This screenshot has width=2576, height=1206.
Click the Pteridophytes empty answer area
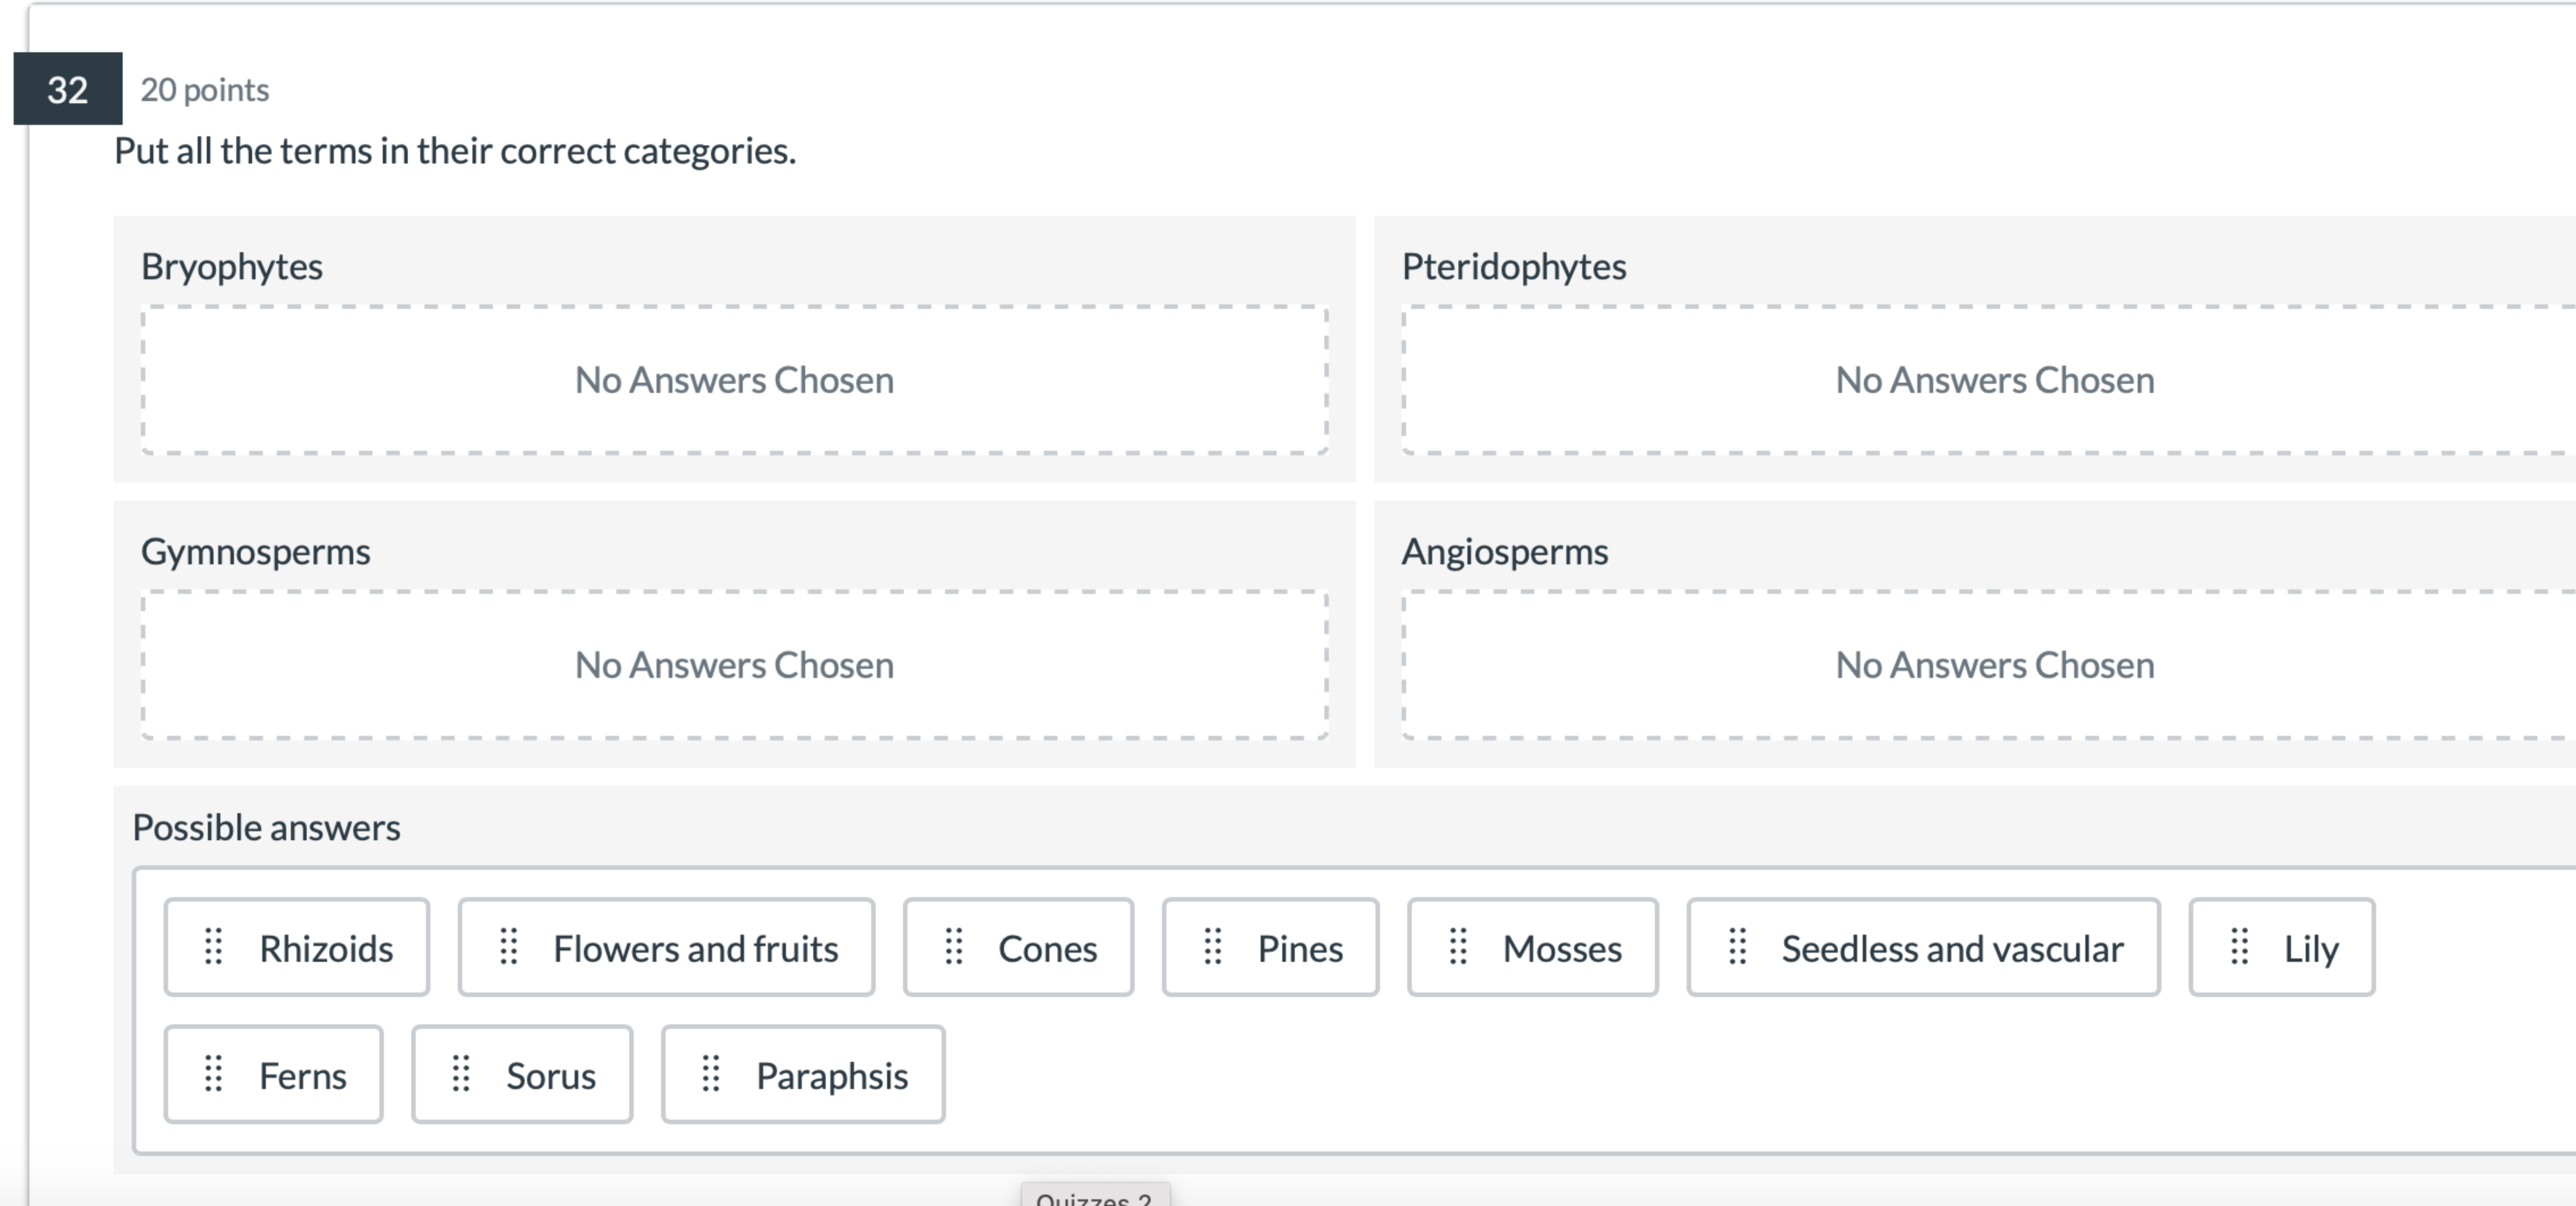coord(1994,381)
